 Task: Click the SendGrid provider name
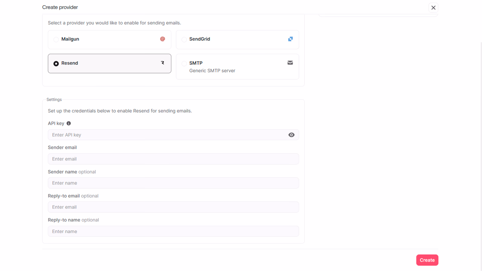[x=200, y=39]
